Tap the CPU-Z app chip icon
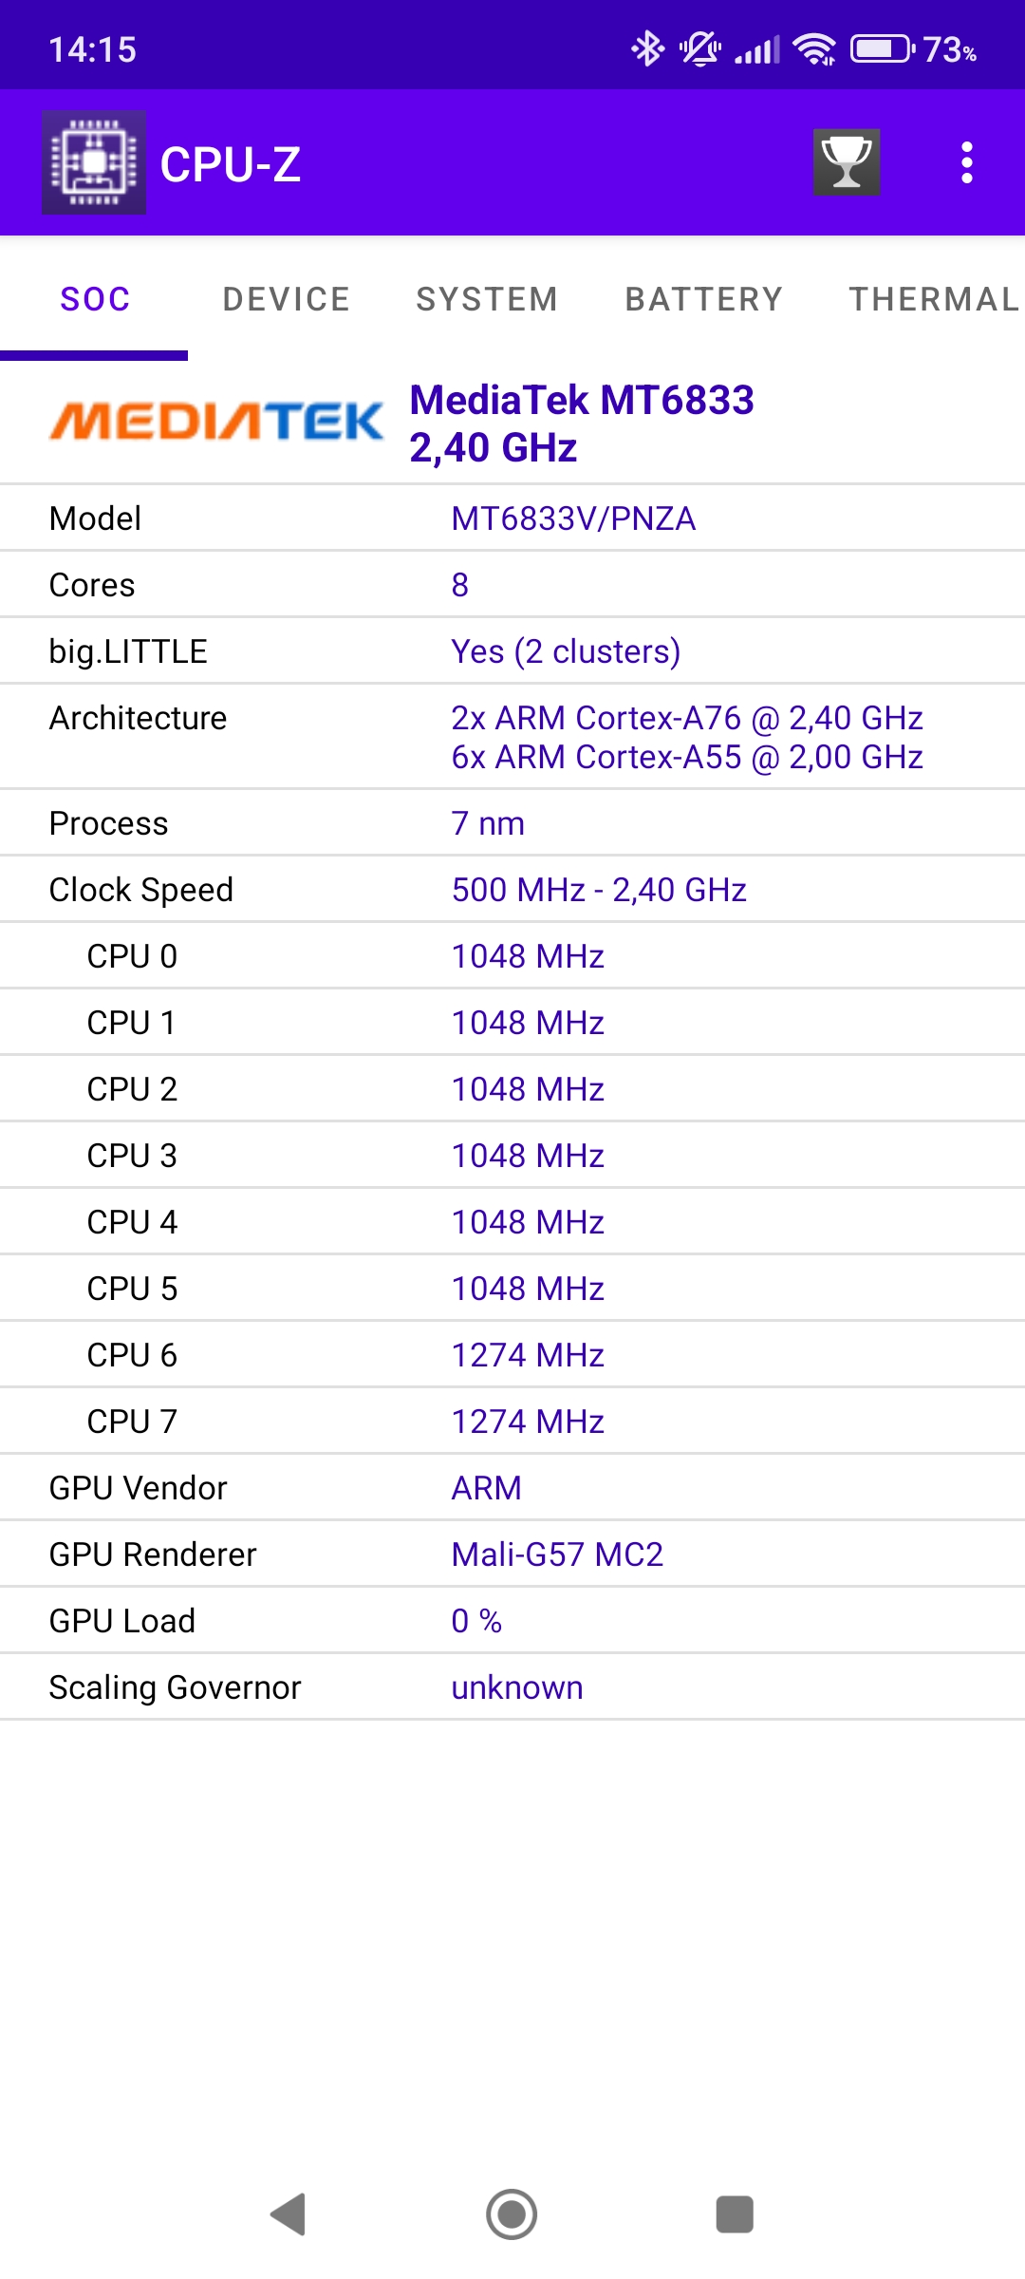Viewport: 1025px width, 2279px height. [x=93, y=162]
